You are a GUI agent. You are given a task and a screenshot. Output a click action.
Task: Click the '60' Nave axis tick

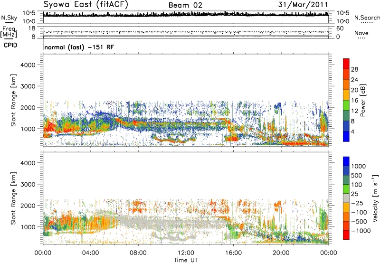point(340,28)
